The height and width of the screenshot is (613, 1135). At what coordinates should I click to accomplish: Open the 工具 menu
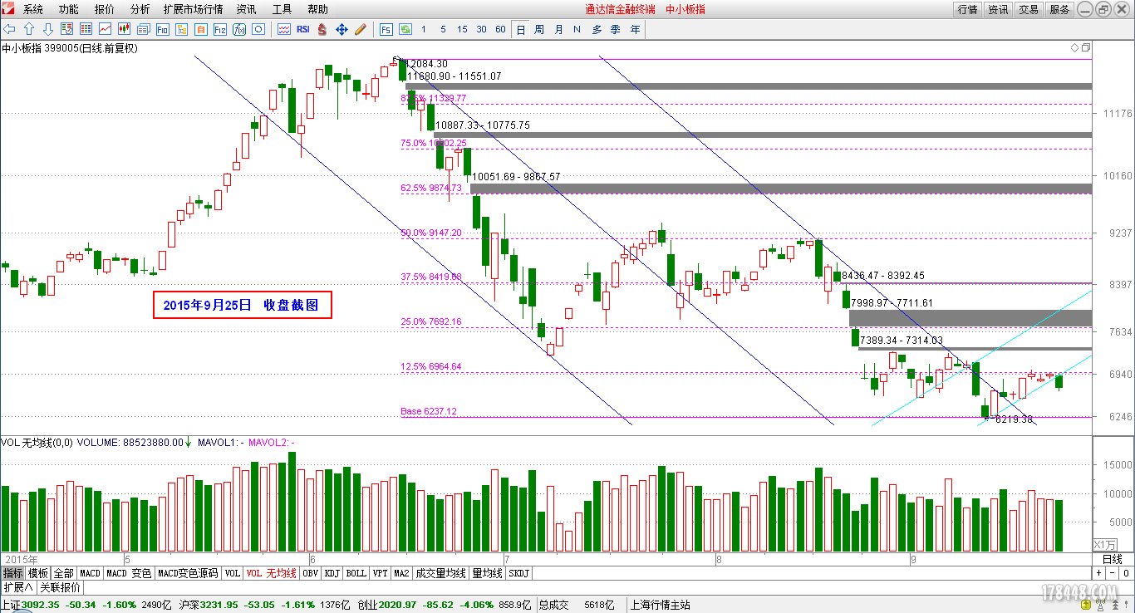coord(282,9)
